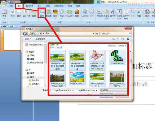Click the 画册 icon
155x121 pixels.
[x=34, y=13]
